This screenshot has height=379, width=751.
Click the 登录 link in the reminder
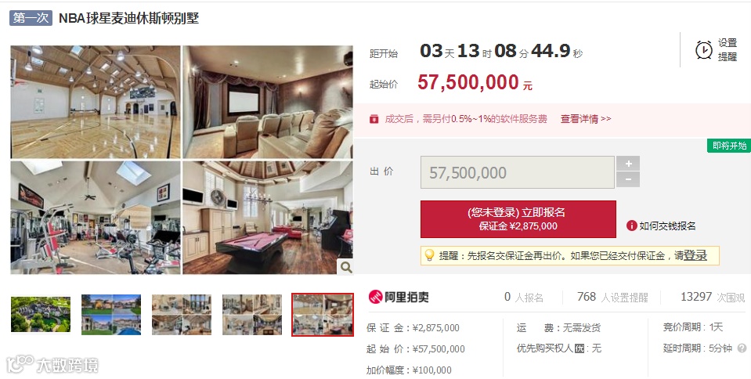(x=695, y=255)
